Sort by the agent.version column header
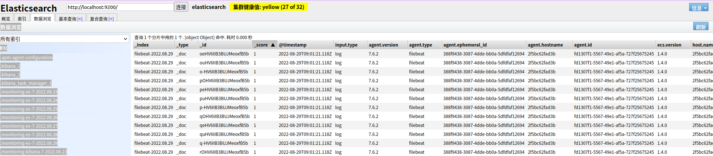Screen dimensions: 713x156 pyautogui.click(x=387, y=45)
